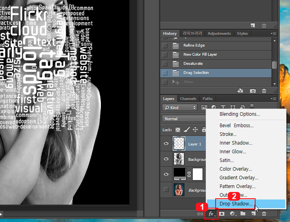Create new fill or adjustment layer
The image size is (290, 222).
pos(233,214)
